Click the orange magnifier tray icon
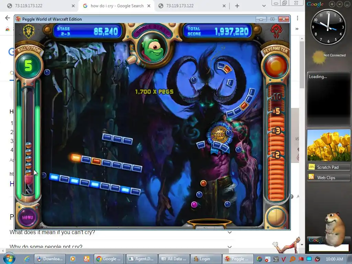 tap(293, 259)
